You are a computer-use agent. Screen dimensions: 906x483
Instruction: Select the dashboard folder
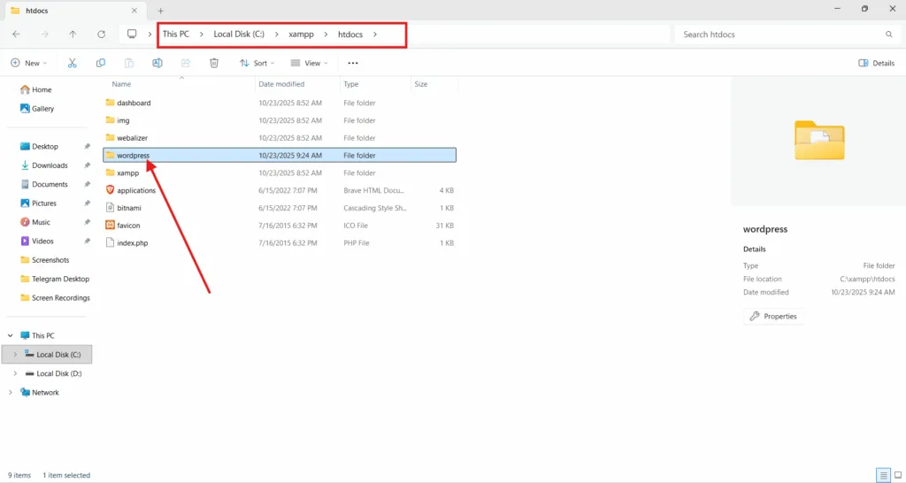280,103
